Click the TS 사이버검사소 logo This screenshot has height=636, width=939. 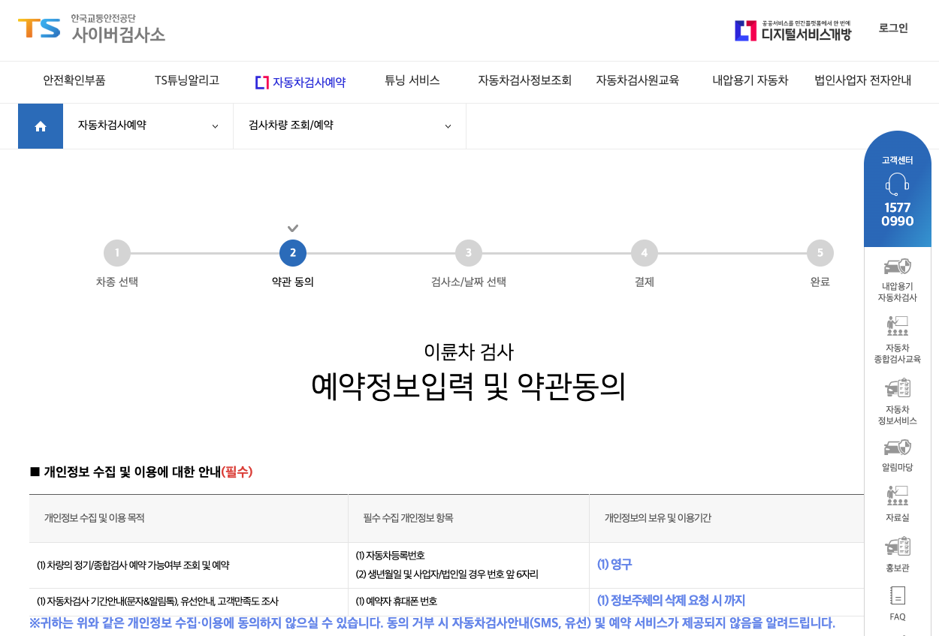point(92,29)
